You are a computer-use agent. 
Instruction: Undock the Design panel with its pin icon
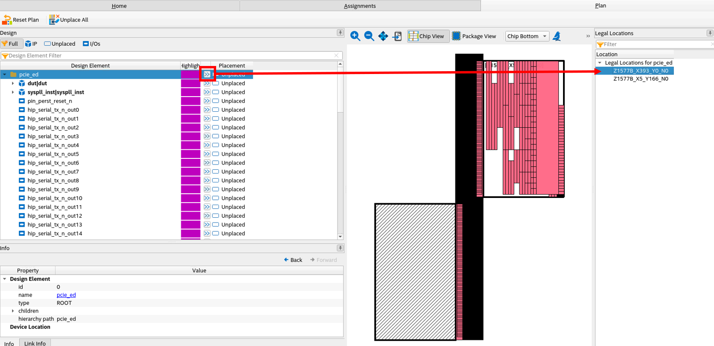point(340,33)
